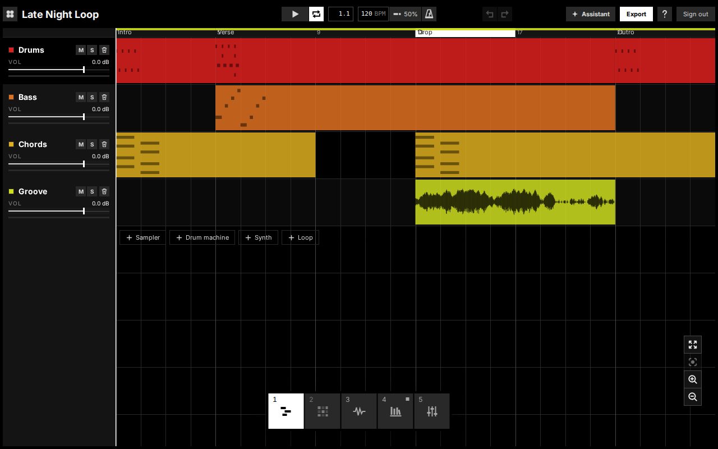Open the app menu icon beside the project title

click(x=10, y=14)
